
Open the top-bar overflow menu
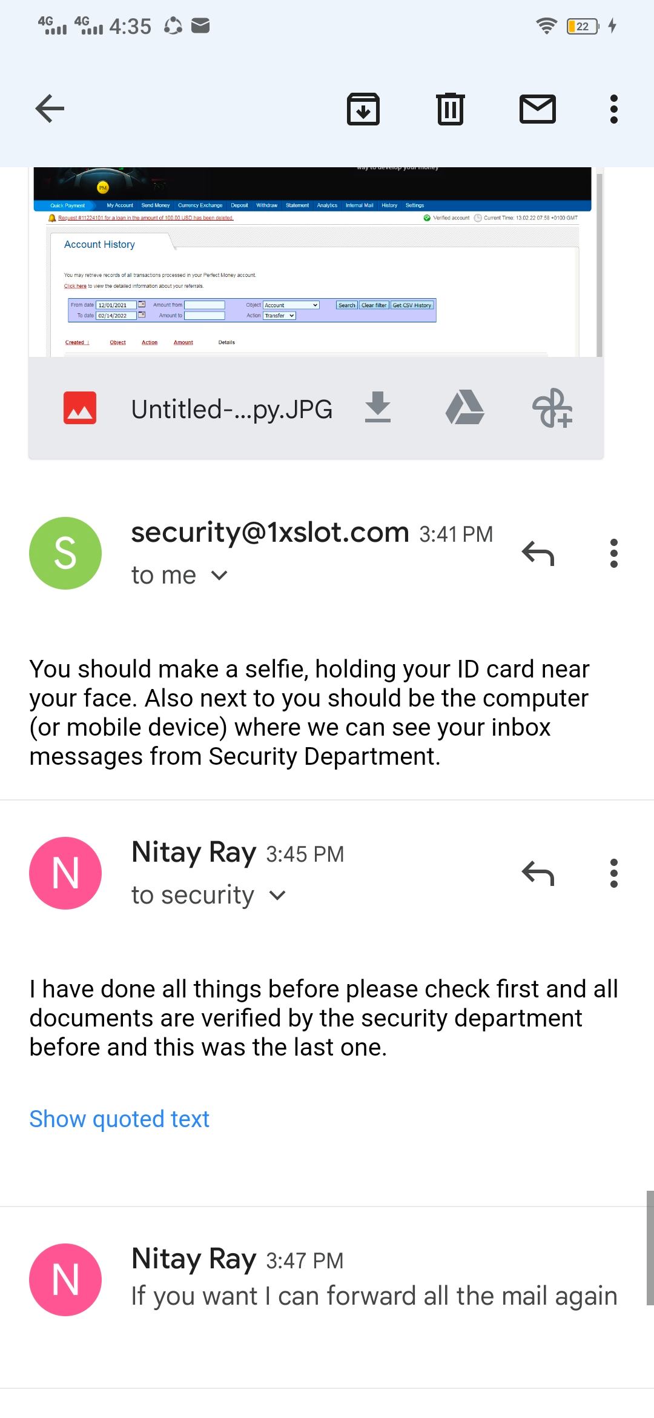tap(614, 109)
